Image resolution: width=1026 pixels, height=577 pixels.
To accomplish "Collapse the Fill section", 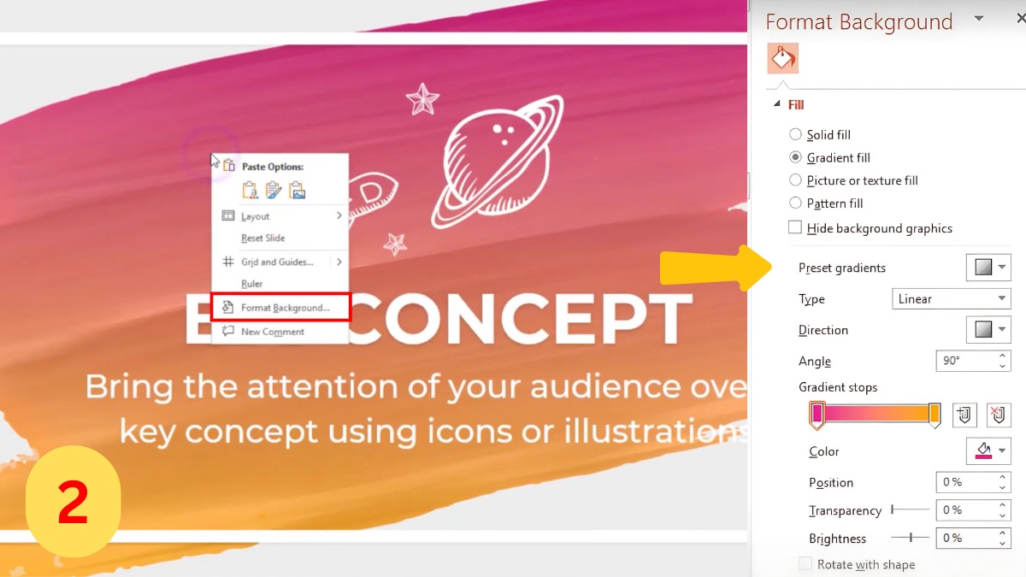I will click(x=777, y=104).
